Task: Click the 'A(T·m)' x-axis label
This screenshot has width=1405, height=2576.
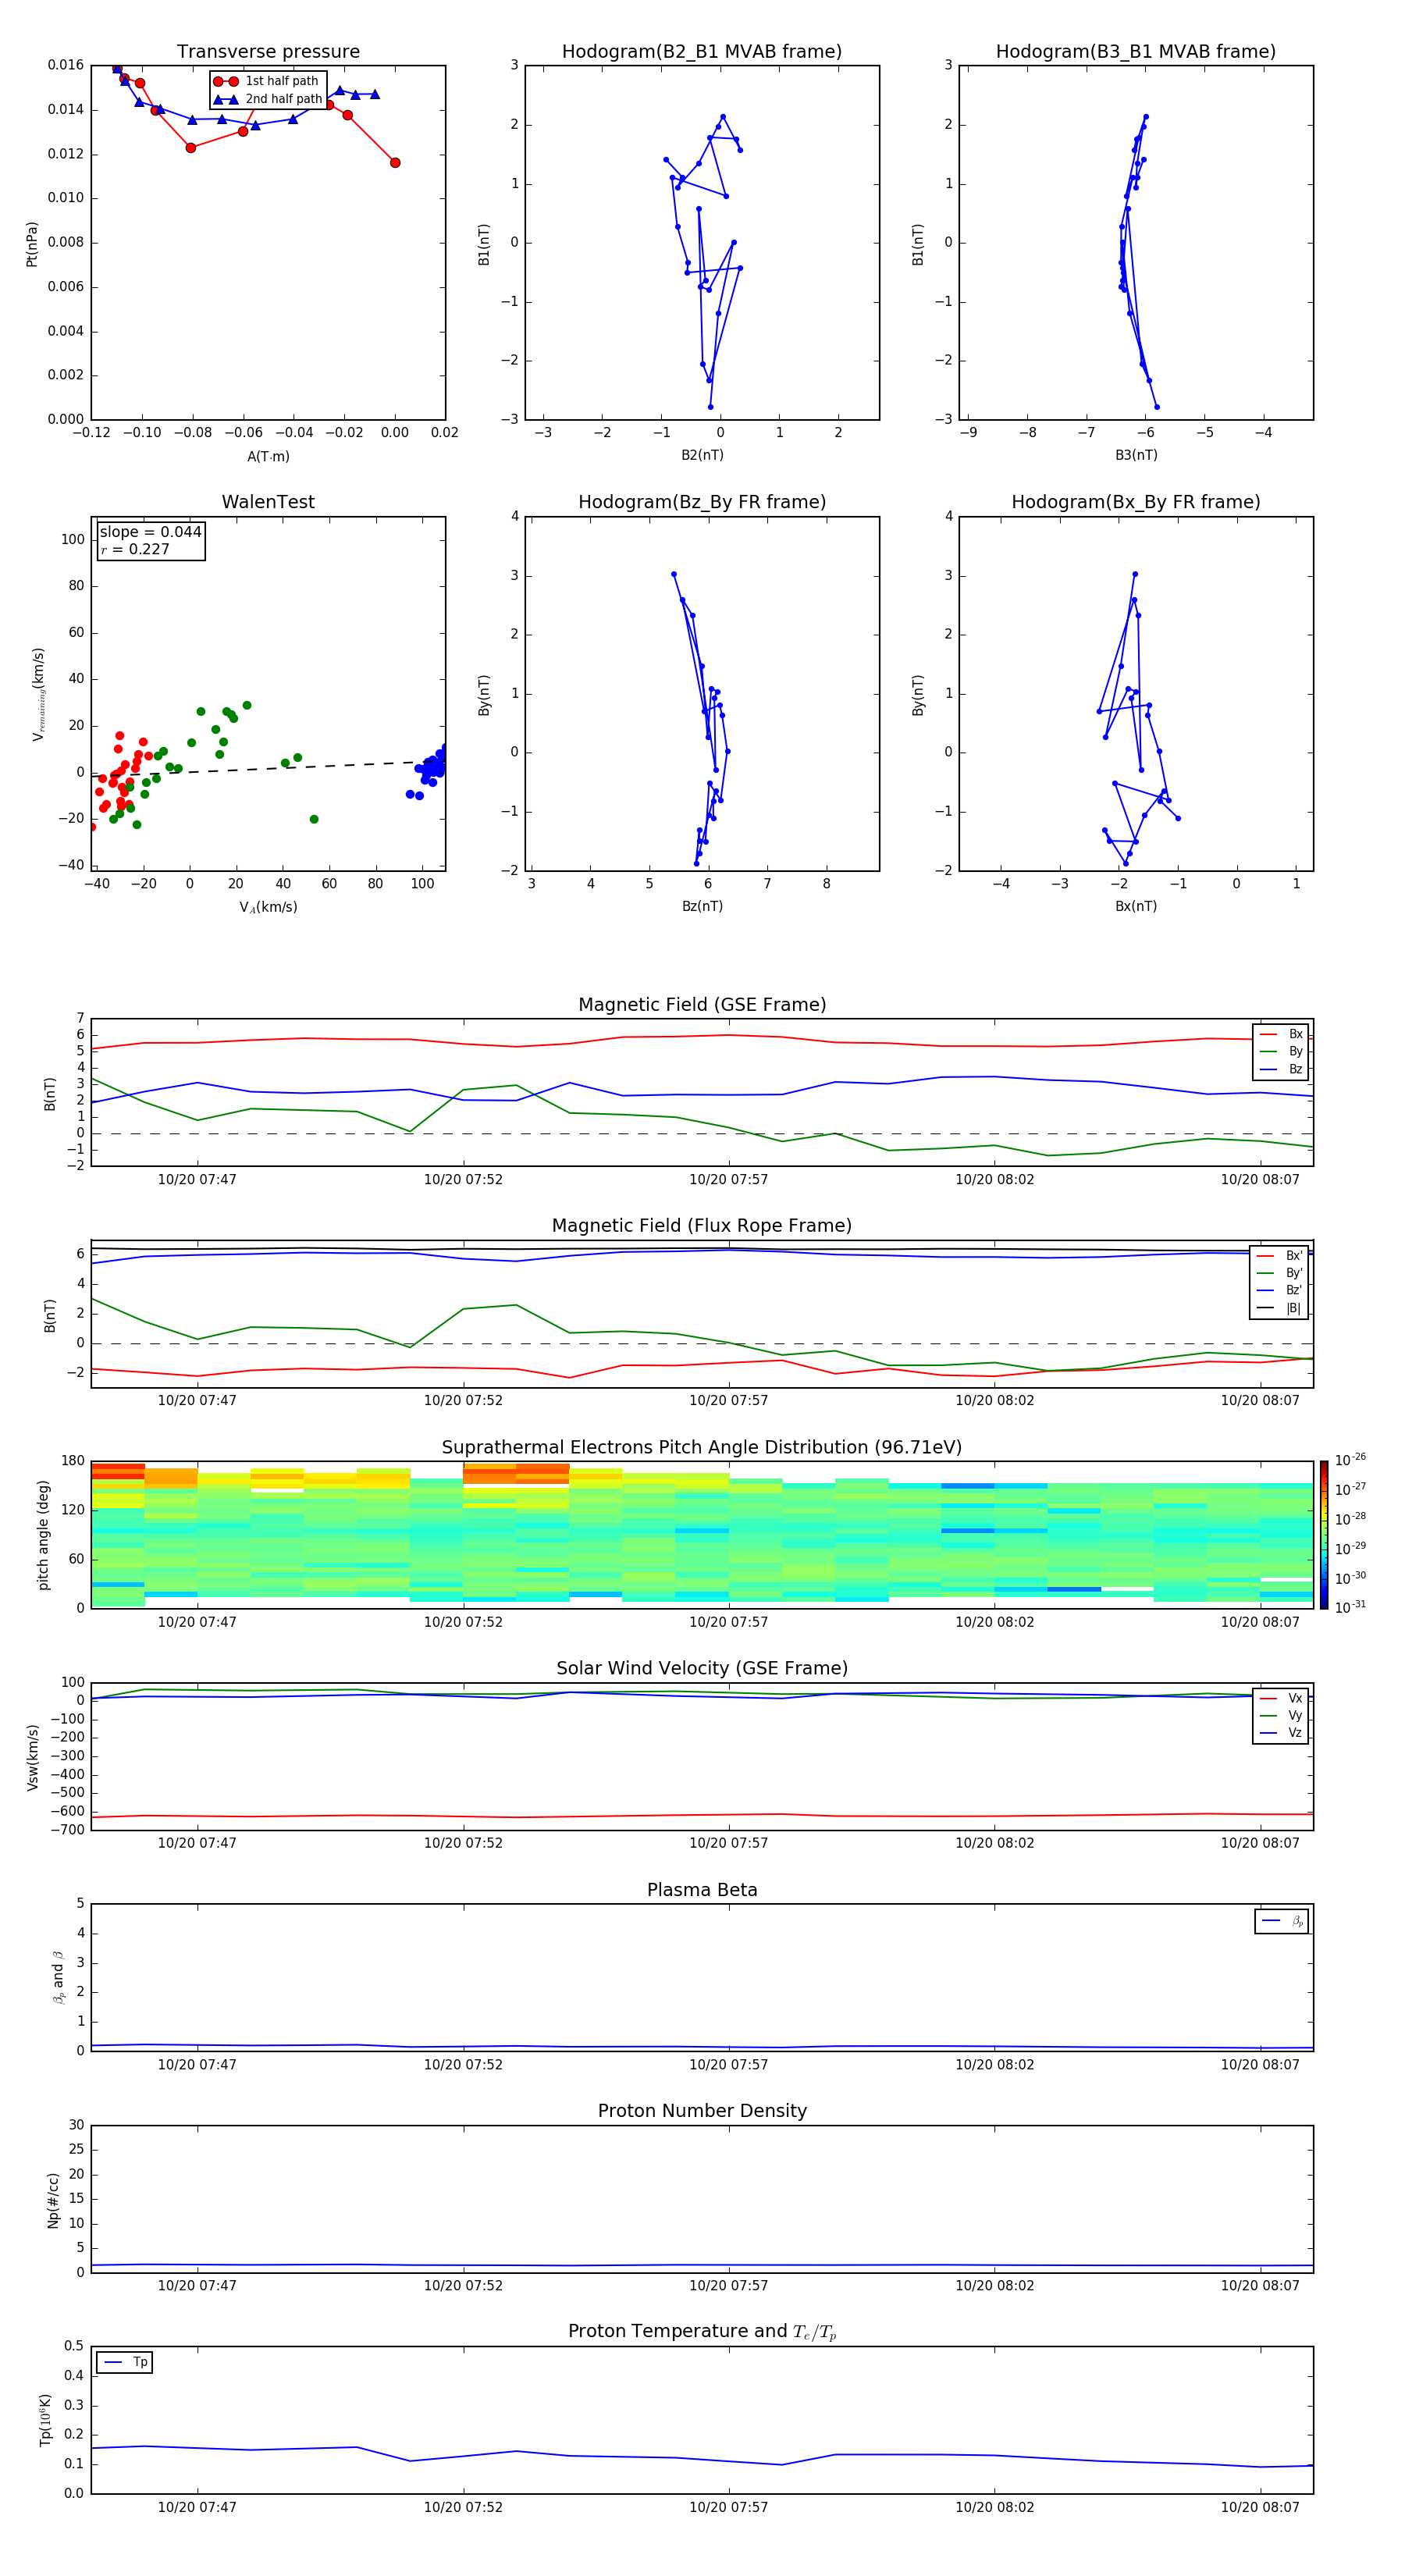Action: point(268,456)
